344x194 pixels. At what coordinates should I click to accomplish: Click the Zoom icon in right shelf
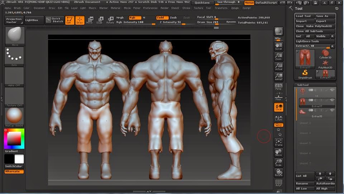coord(279,57)
